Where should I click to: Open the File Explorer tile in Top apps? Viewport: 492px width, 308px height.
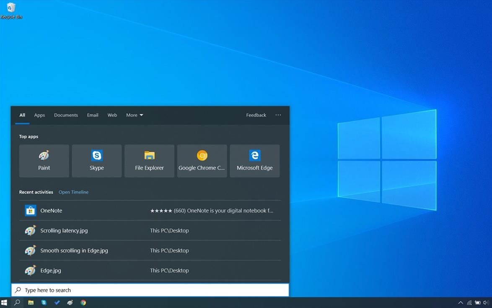[149, 161]
